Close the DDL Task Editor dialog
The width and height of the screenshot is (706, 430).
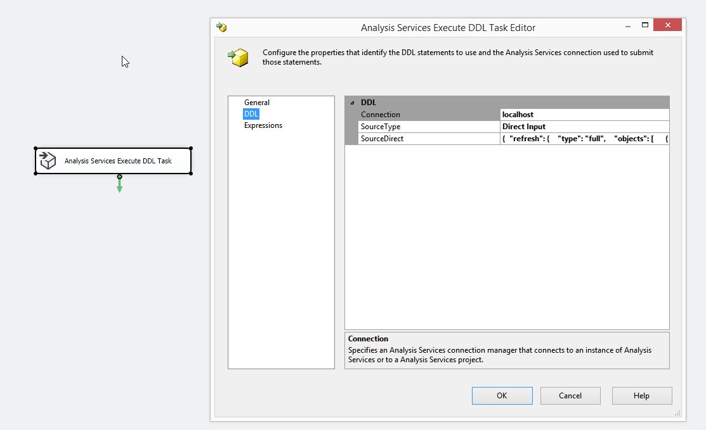point(667,25)
